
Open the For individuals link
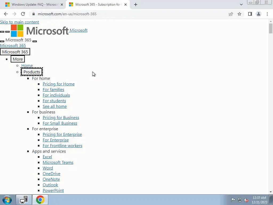[56, 95]
